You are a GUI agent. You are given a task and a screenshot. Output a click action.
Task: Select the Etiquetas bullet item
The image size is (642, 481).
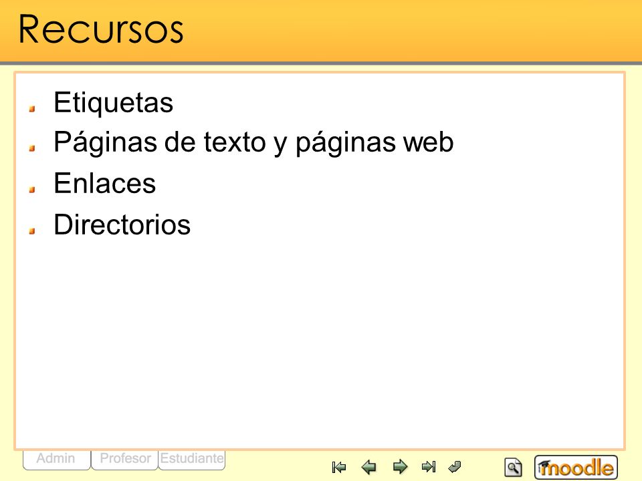point(114,103)
